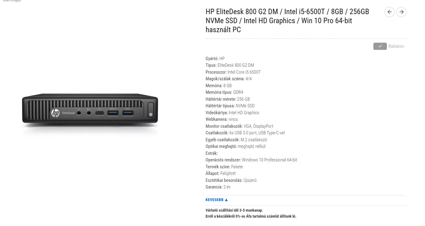Collapse specs using the KEVESEBB arrow

(226, 200)
